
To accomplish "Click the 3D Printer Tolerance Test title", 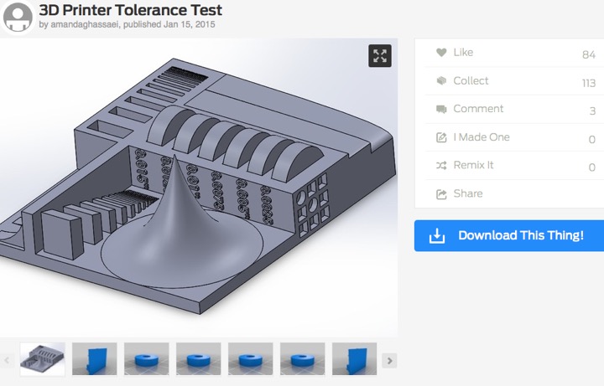I will 131,10.
